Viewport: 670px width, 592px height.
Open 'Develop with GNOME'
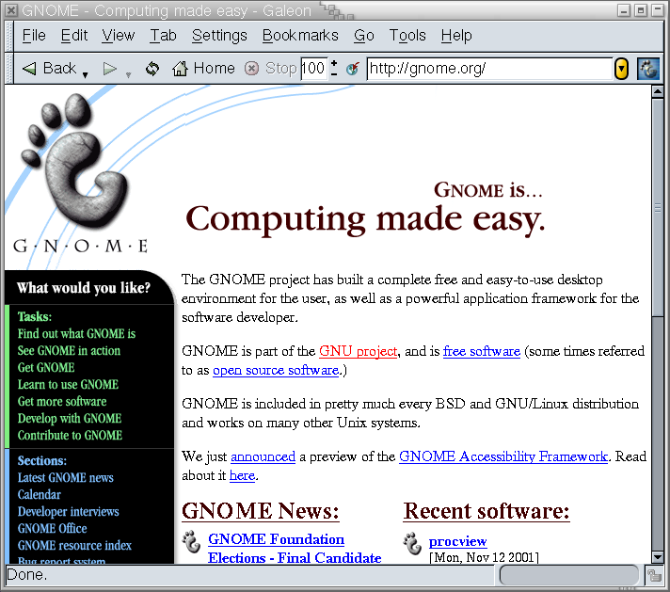[x=70, y=419]
